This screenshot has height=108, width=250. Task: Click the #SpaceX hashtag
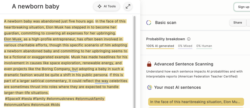point(12,99)
